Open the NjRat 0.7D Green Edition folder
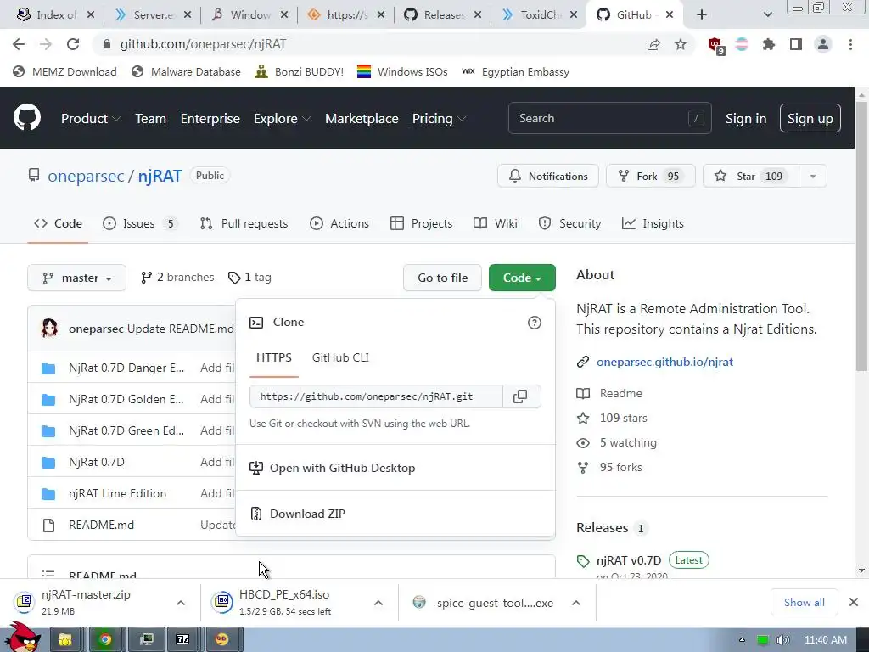This screenshot has width=869, height=652. [x=126, y=430]
